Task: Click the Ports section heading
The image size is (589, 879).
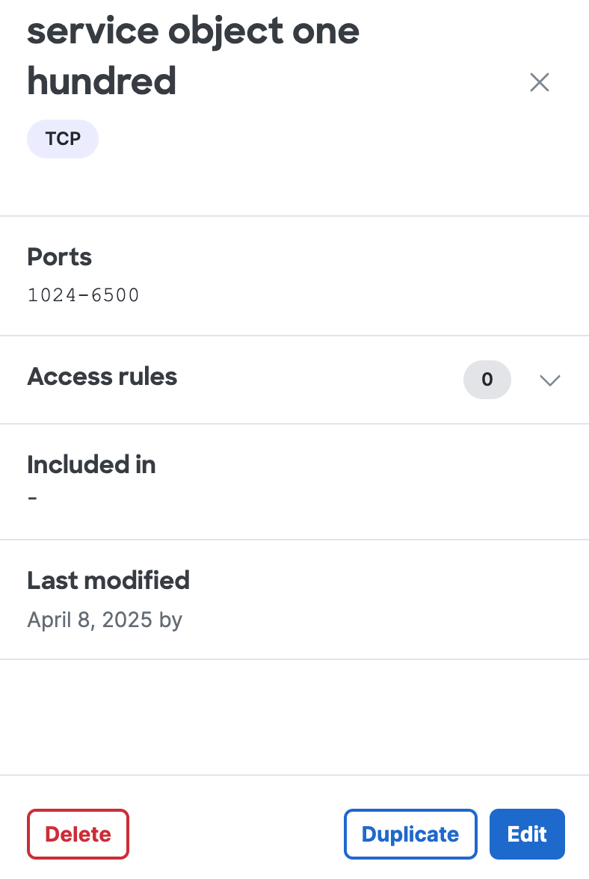Action: tap(60, 257)
